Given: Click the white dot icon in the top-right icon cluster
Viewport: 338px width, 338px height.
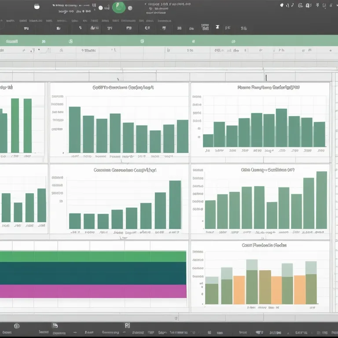Looking at the screenshot, I should [x=282, y=5].
